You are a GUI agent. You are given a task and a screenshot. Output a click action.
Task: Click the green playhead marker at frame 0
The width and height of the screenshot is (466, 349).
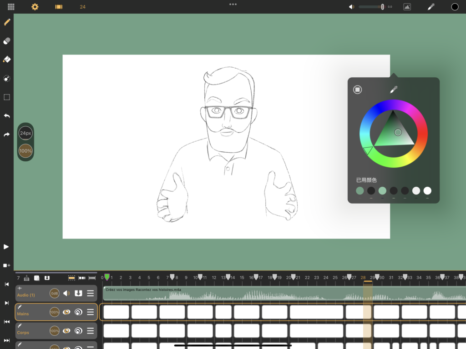(x=107, y=277)
